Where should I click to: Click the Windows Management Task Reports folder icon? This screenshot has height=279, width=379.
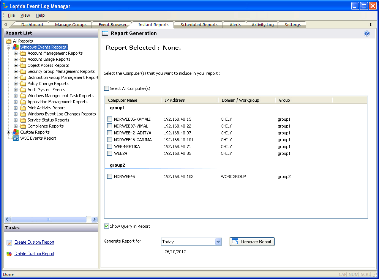tap(23, 96)
